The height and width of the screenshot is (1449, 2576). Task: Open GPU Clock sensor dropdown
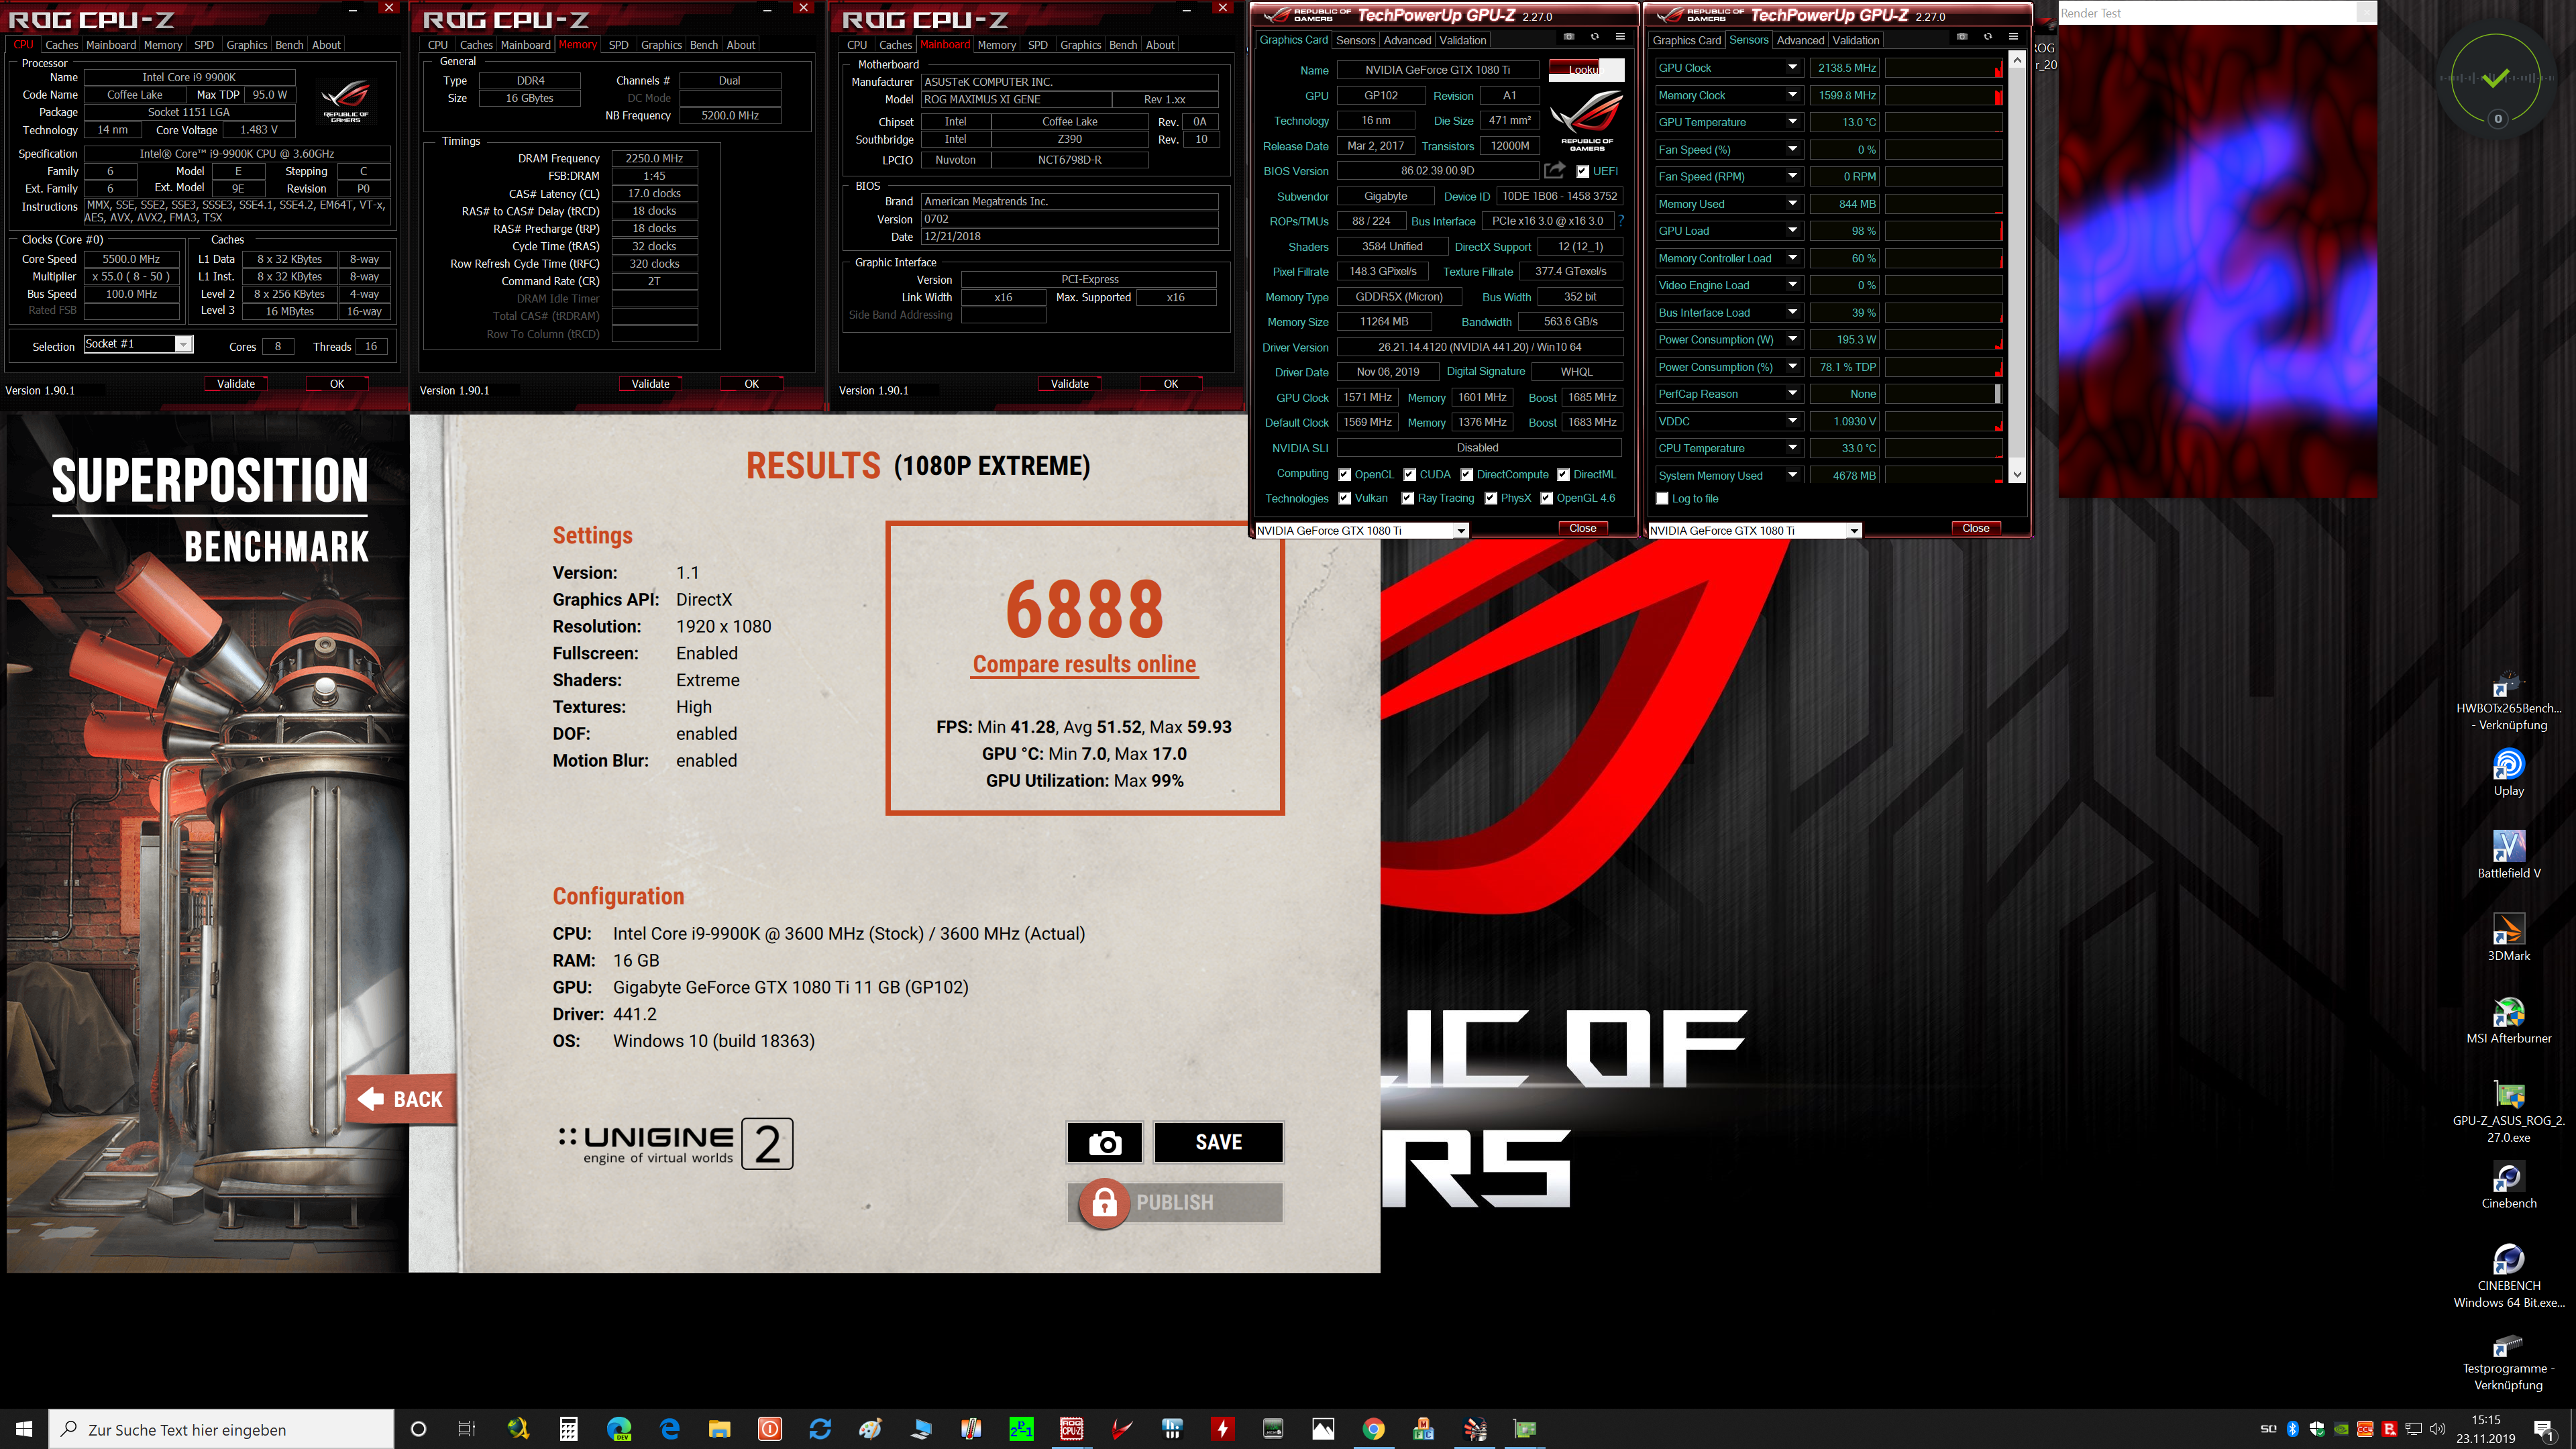pyautogui.click(x=1792, y=67)
